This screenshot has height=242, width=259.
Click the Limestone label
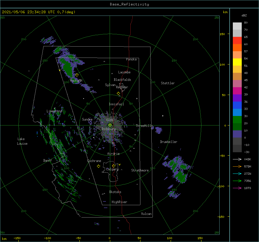coord(54,111)
